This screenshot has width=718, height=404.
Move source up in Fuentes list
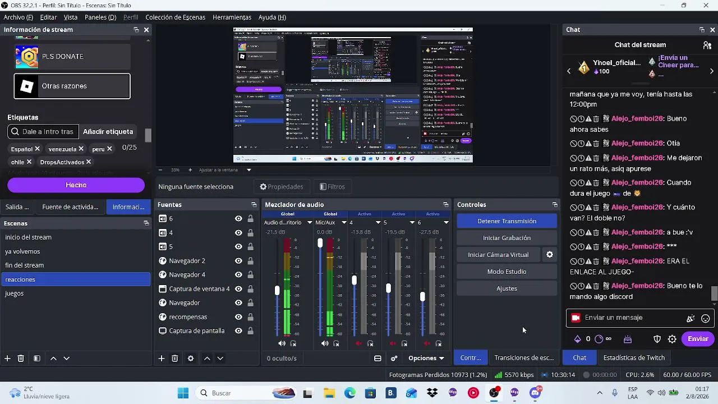click(x=207, y=358)
